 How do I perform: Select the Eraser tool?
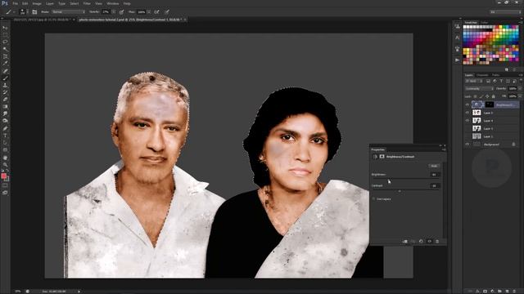(x=5, y=100)
